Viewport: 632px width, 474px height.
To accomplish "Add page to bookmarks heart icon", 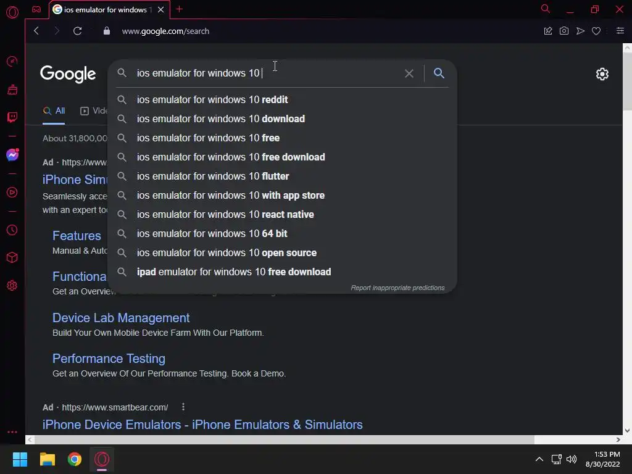I will (596, 31).
